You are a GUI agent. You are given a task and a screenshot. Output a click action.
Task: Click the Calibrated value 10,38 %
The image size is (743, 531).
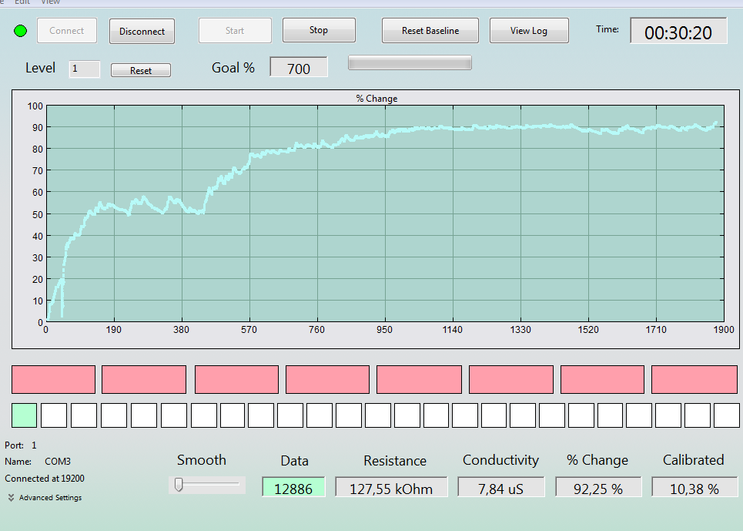(x=694, y=488)
